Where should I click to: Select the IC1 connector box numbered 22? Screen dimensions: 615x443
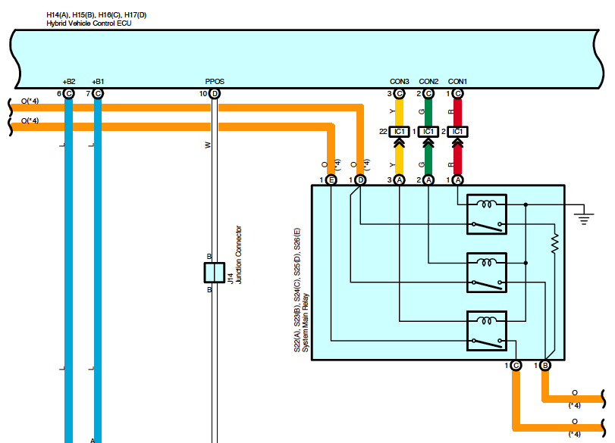pos(400,132)
